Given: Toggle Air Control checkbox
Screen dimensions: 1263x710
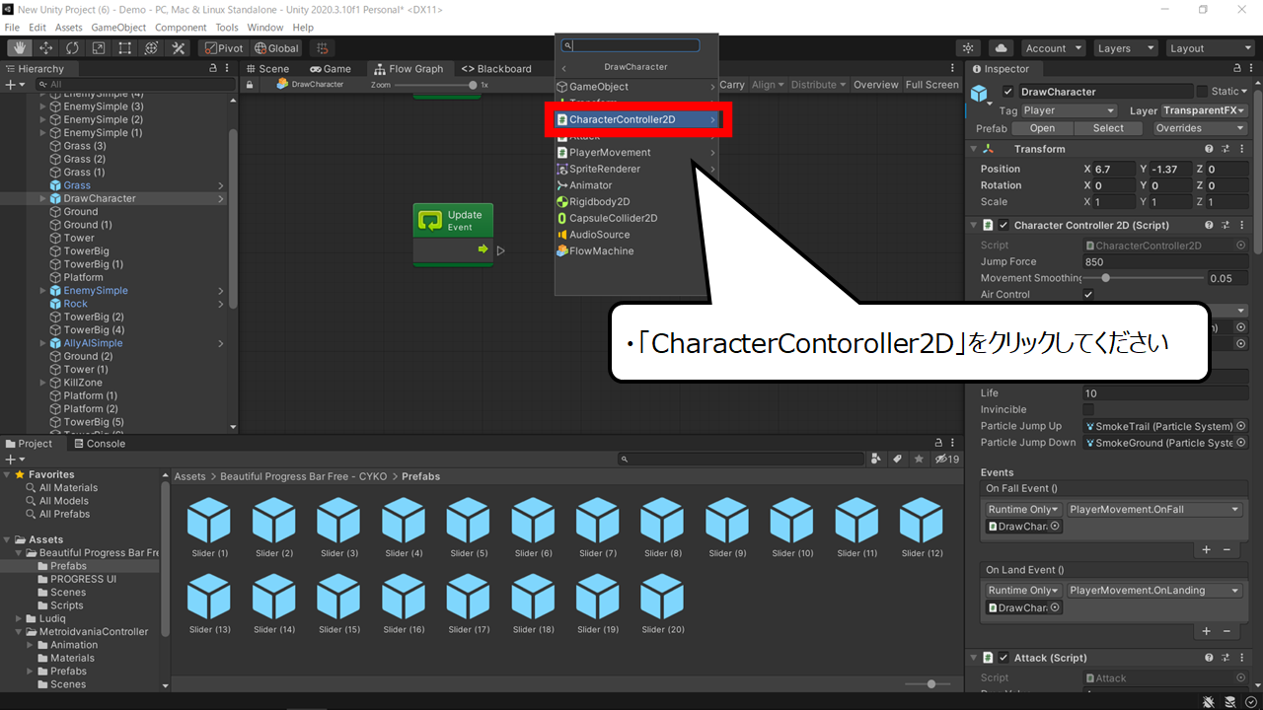Looking at the screenshot, I should click(1088, 294).
